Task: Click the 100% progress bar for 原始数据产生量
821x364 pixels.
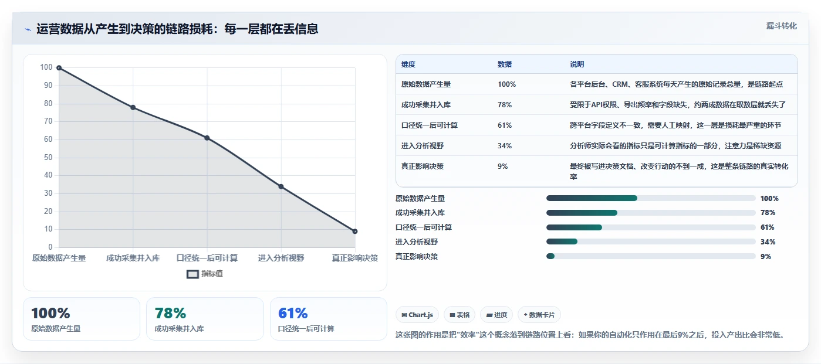Action: 651,198
